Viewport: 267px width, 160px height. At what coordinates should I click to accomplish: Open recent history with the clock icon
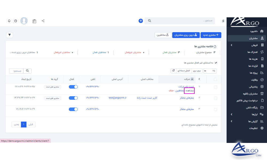pyautogui.click(x=16, y=21)
